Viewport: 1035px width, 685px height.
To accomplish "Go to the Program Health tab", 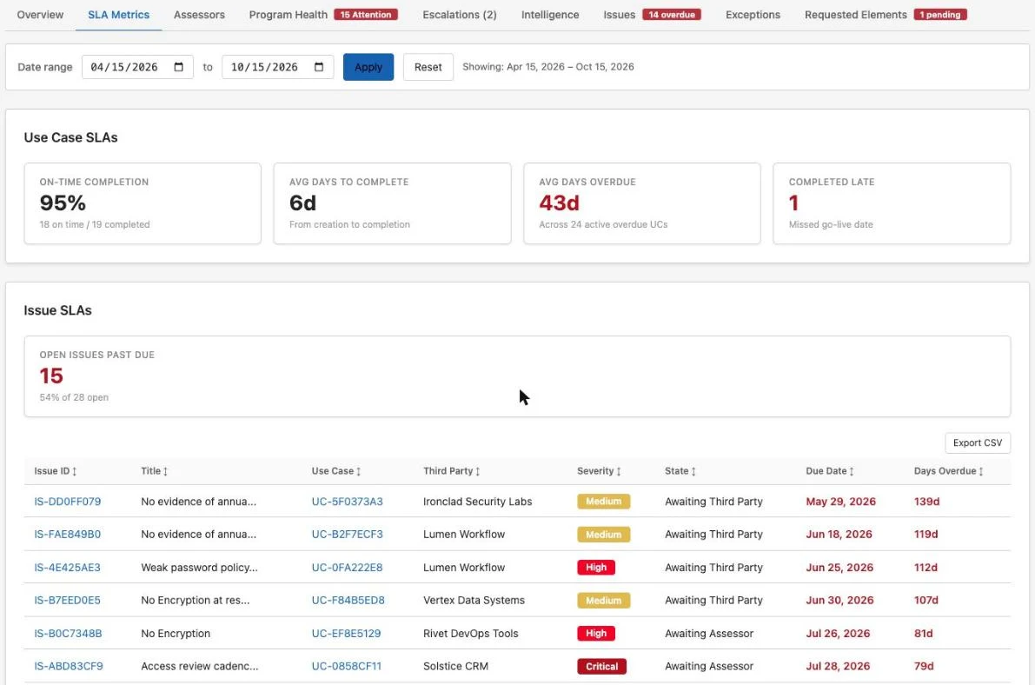I will (x=322, y=15).
